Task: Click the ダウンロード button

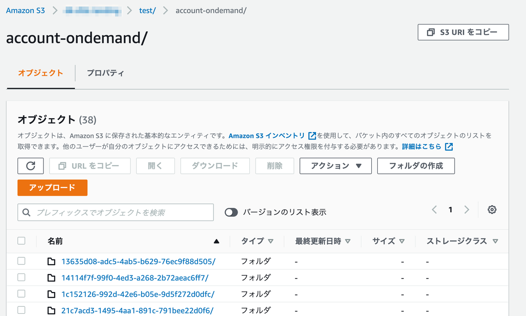Action: click(215, 166)
